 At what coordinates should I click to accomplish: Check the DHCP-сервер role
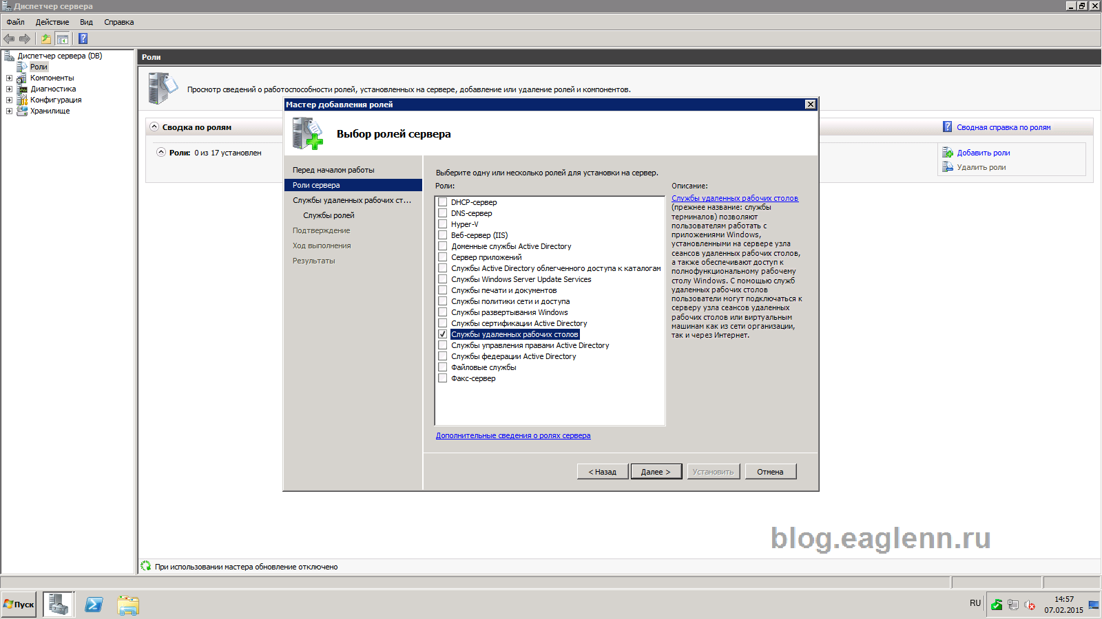tap(443, 202)
